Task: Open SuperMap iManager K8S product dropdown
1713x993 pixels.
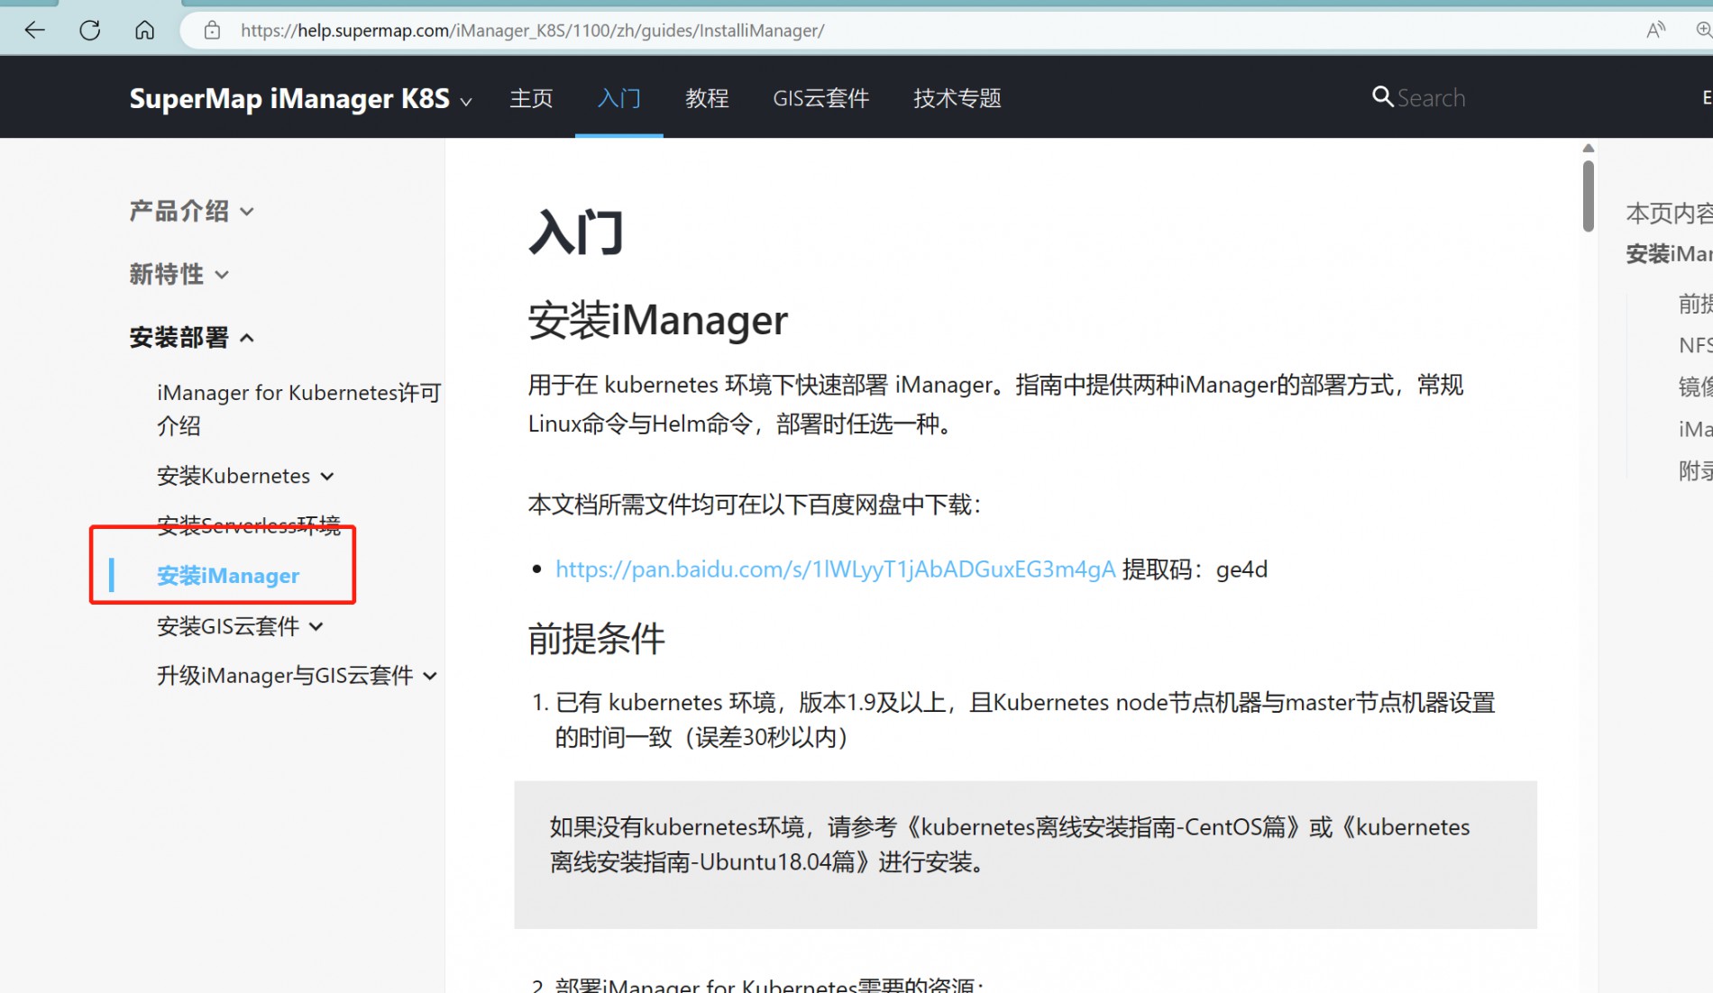Action: pyautogui.click(x=300, y=98)
